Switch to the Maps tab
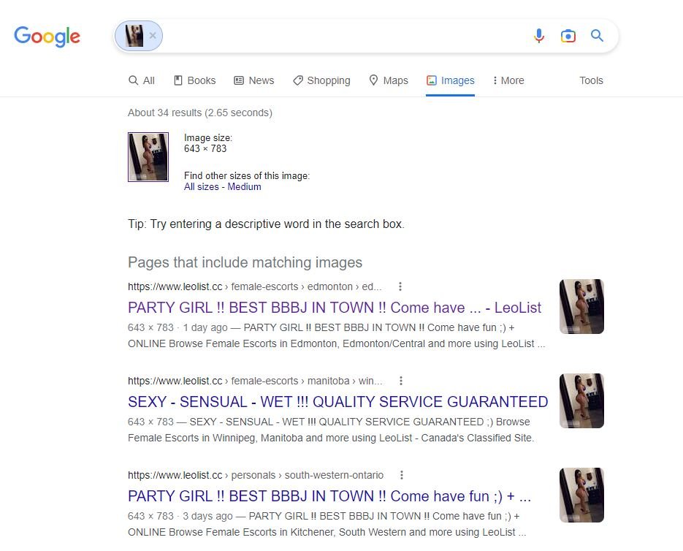Image resolution: width=683 pixels, height=551 pixels. click(x=388, y=80)
